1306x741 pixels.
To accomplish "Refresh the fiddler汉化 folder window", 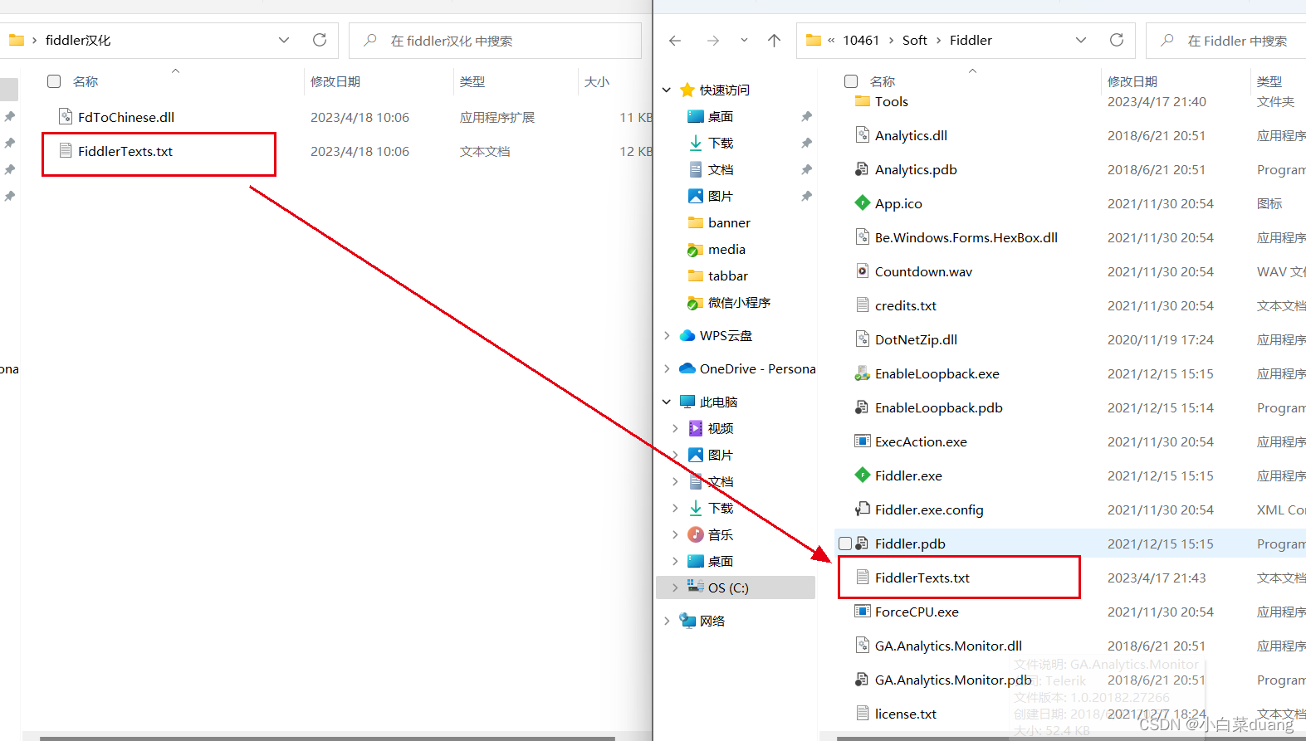I will (320, 40).
